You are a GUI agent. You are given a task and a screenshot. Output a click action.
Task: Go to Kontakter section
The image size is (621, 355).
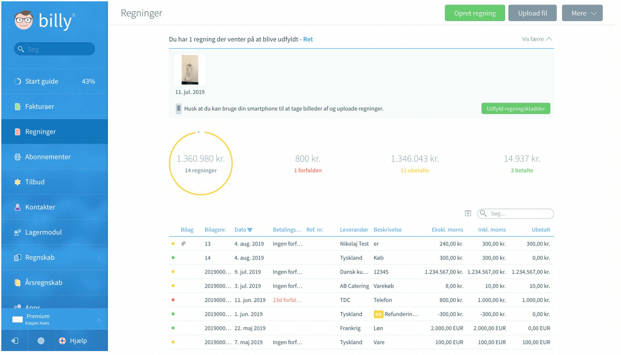click(55, 207)
